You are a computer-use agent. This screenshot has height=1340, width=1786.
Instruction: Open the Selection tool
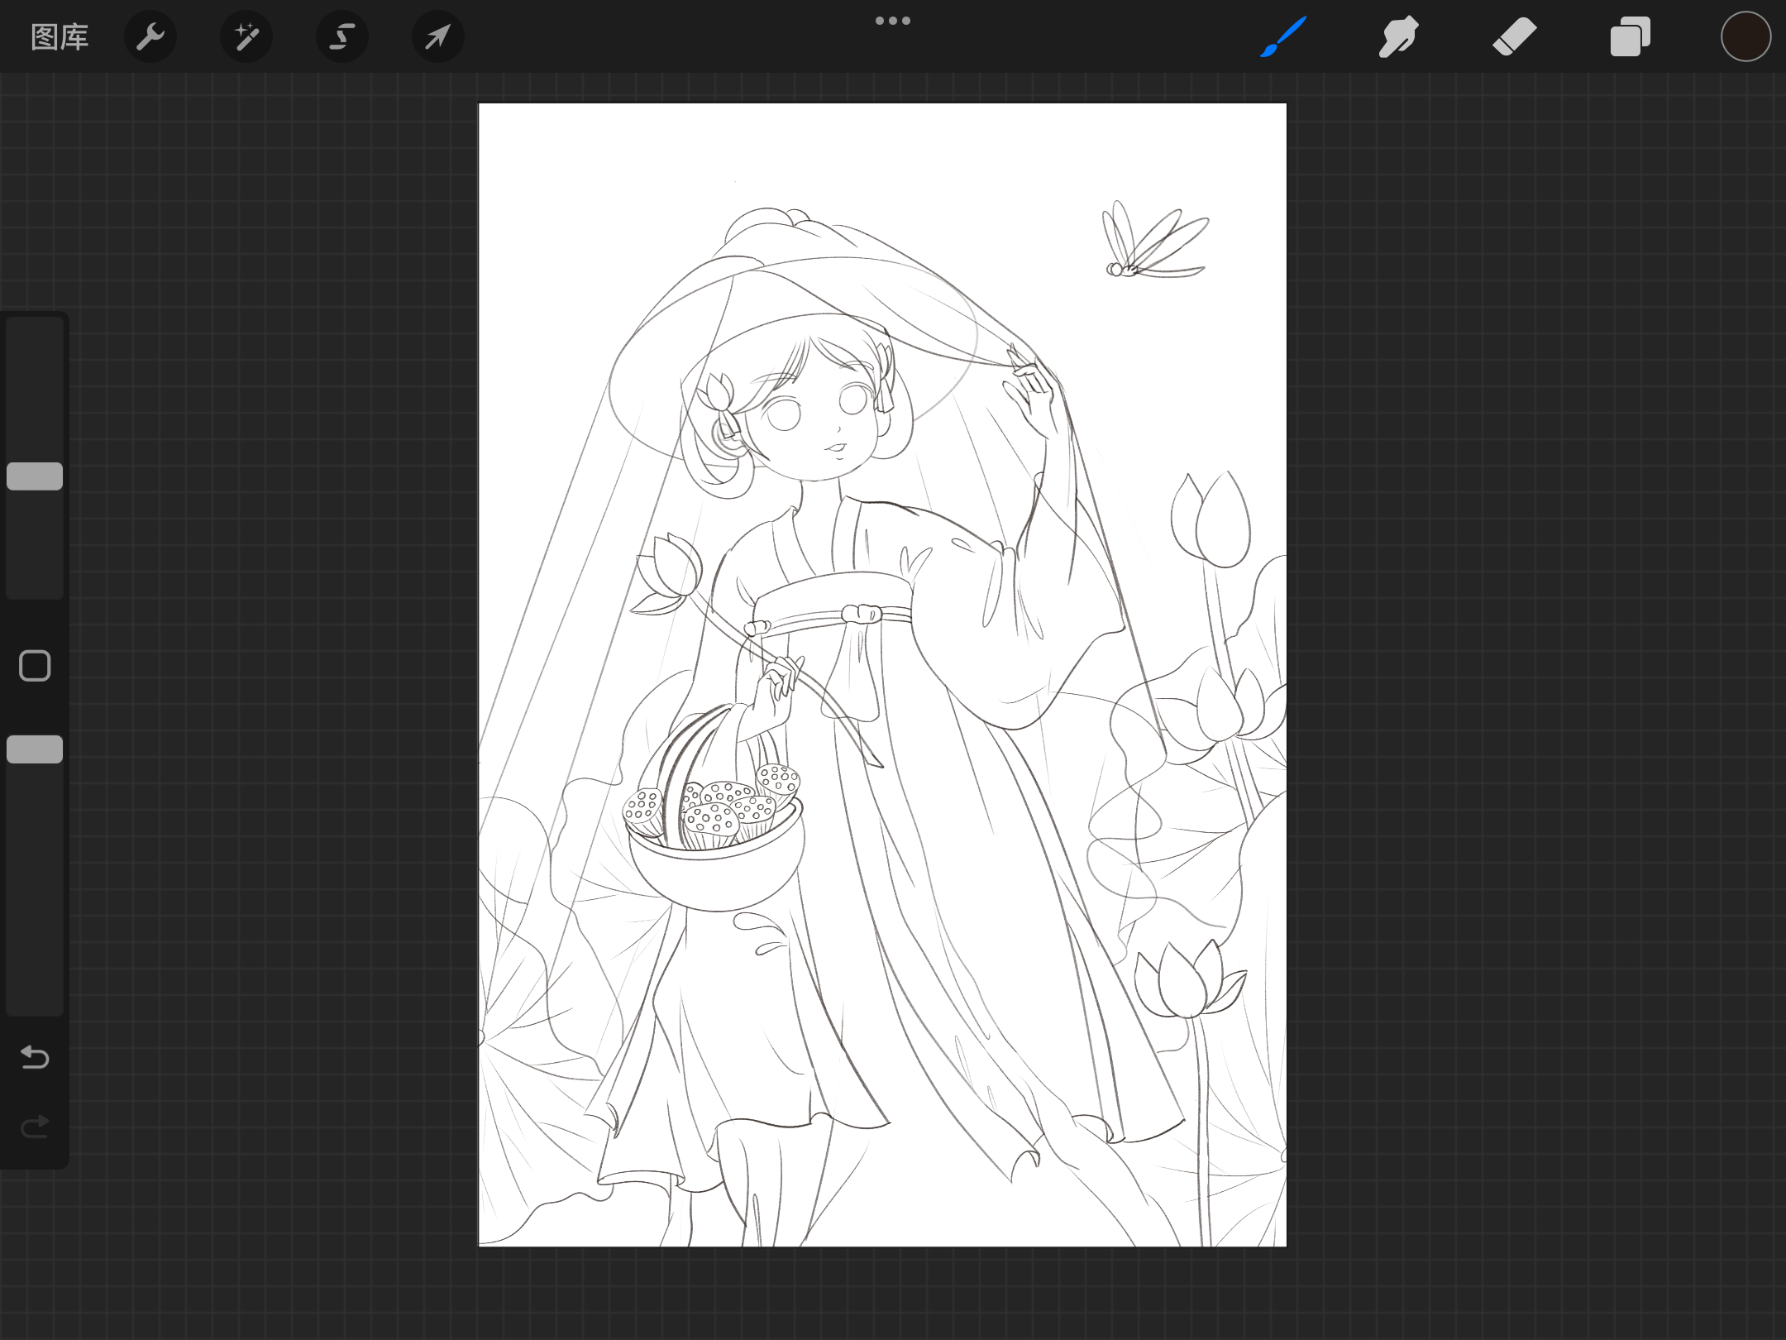[x=342, y=37]
